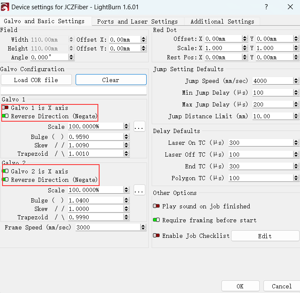
Task: Close the Device settings window
Action: (x=290, y=7)
